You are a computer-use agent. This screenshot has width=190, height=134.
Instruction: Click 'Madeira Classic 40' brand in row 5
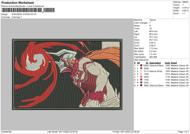tap(180, 77)
